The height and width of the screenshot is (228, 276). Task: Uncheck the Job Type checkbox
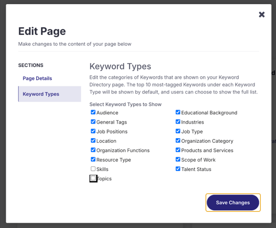pyautogui.click(x=178, y=131)
